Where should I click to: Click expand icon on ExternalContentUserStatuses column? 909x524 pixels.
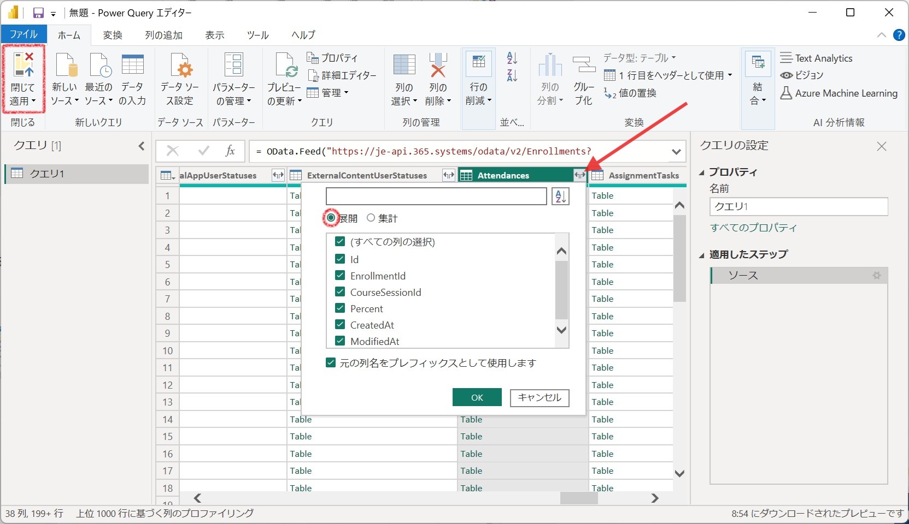pyautogui.click(x=448, y=175)
